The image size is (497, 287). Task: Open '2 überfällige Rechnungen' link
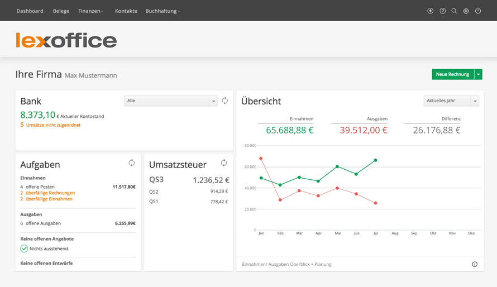coord(47,193)
